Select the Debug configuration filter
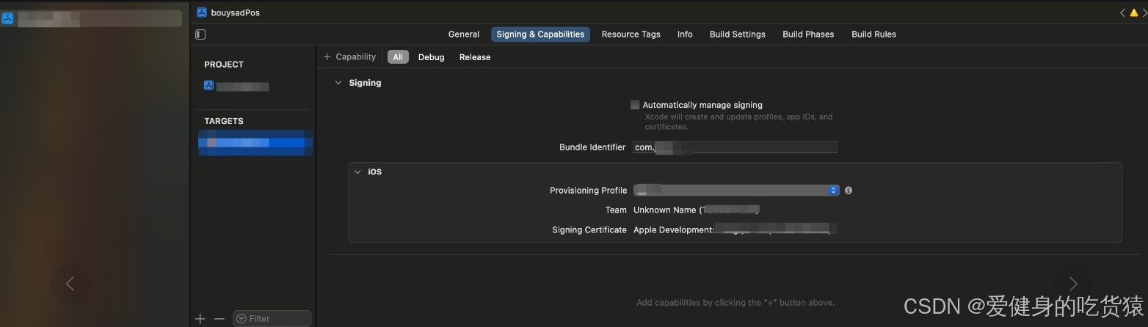The width and height of the screenshot is (1148, 327). click(x=432, y=57)
